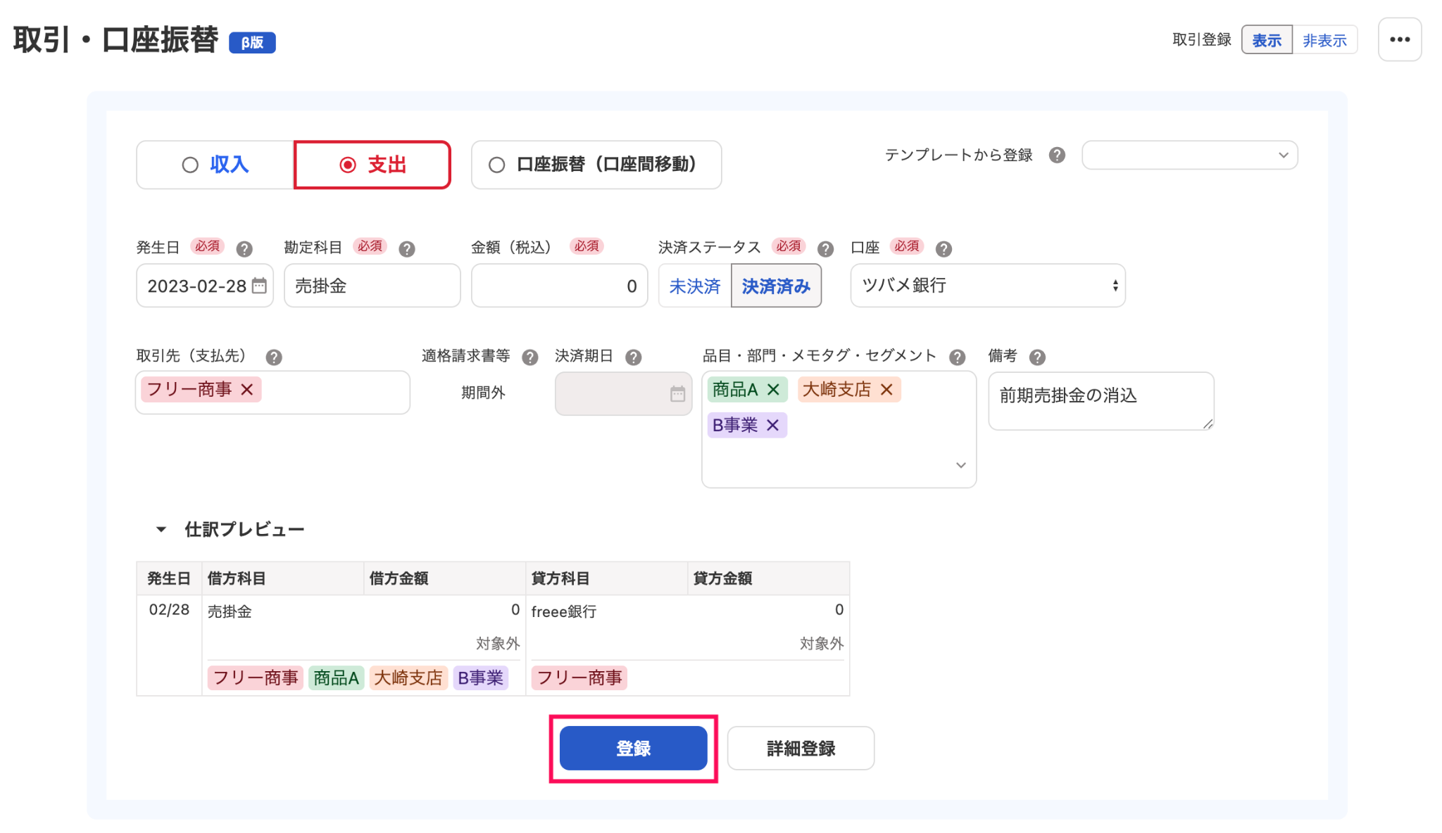Screen dimensions: 1442x833
Task: Collapse the 仕訳プレビュー section
Action: point(161,530)
